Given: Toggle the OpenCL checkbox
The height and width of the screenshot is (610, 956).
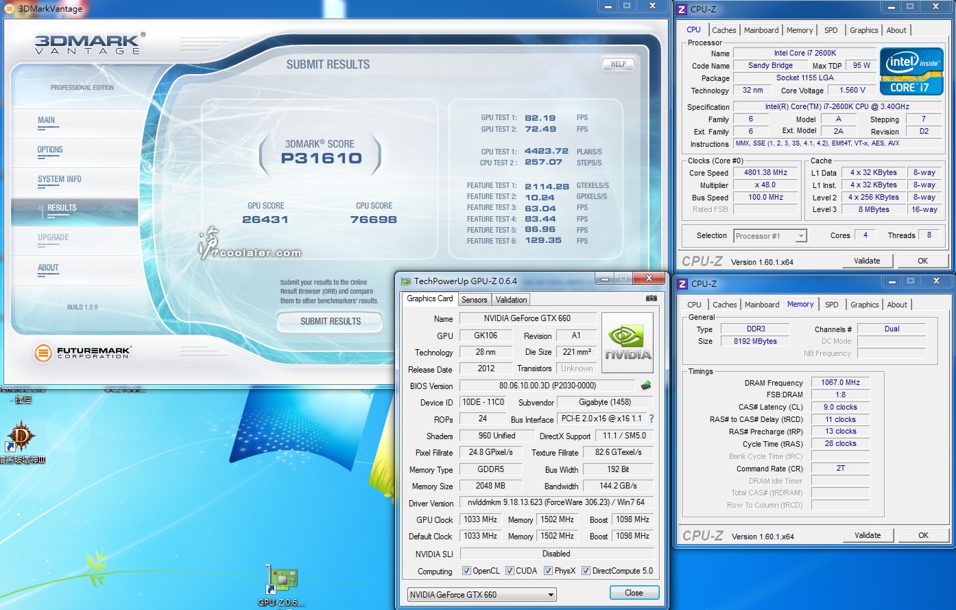Looking at the screenshot, I should [466, 570].
